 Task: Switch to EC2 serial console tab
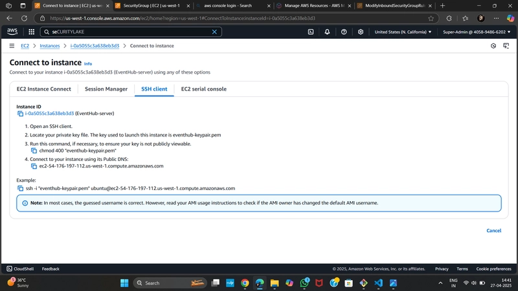pyautogui.click(x=204, y=89)
